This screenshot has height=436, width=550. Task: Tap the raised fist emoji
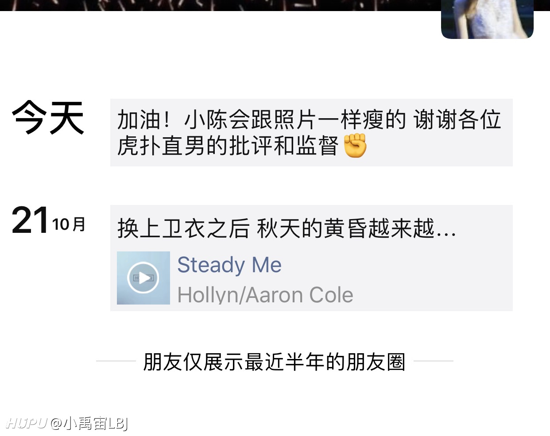point(355,145)
